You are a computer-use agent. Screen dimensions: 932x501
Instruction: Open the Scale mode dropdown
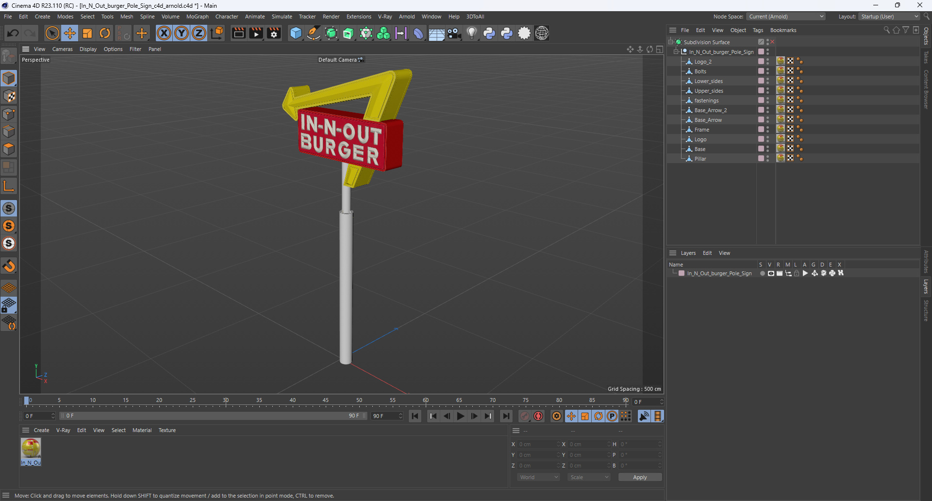pos(589,477)
